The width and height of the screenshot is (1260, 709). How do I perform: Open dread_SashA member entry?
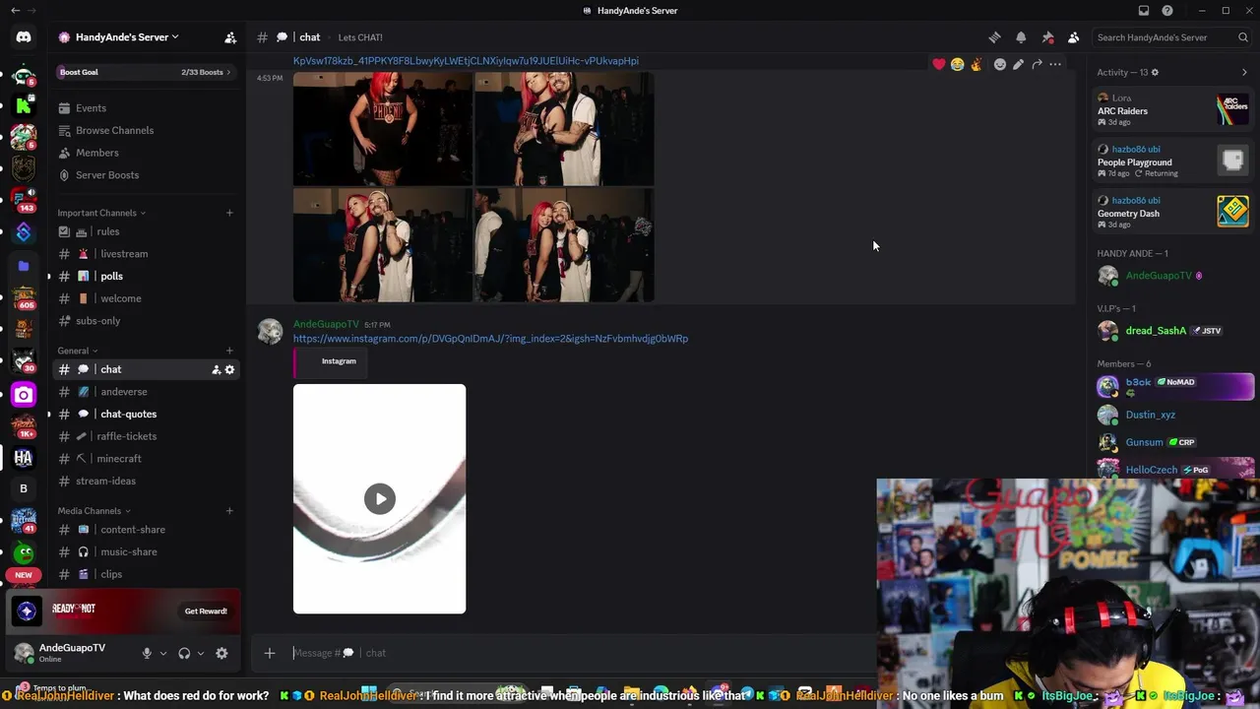(1175, 331)
